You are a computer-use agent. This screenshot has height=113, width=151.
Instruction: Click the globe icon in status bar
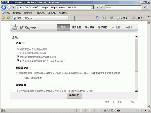(x=105, y=110)
